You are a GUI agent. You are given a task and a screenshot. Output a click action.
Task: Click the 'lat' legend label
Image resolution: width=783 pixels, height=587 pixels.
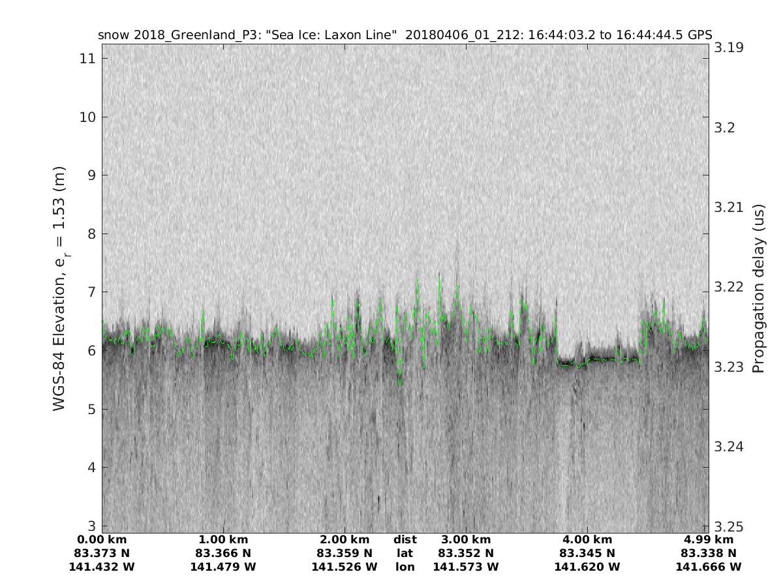pyautogui.click(x=405, y=554)
